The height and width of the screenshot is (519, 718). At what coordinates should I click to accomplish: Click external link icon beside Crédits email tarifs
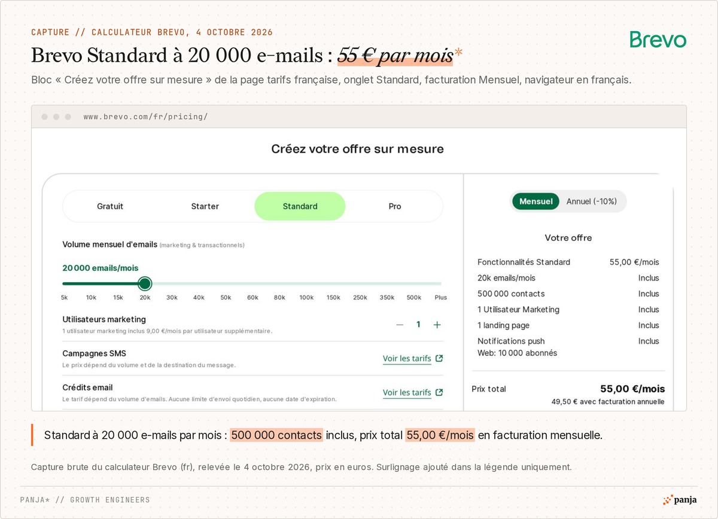point(439,393)
